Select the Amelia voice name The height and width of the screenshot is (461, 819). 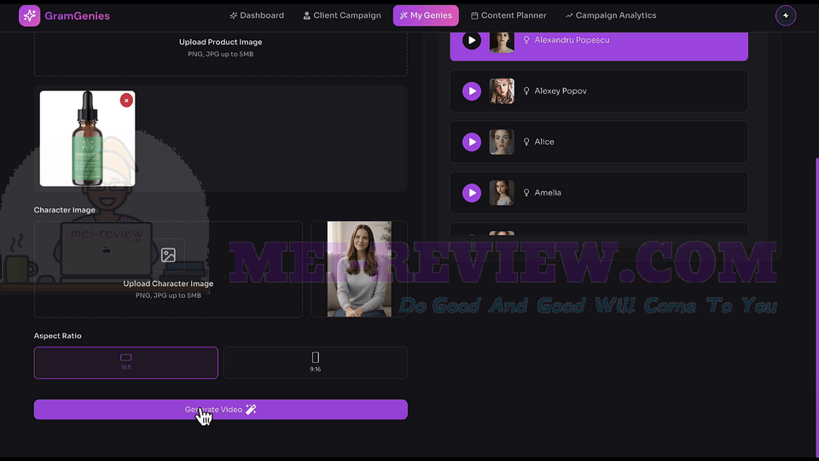(x=548, y=193)
